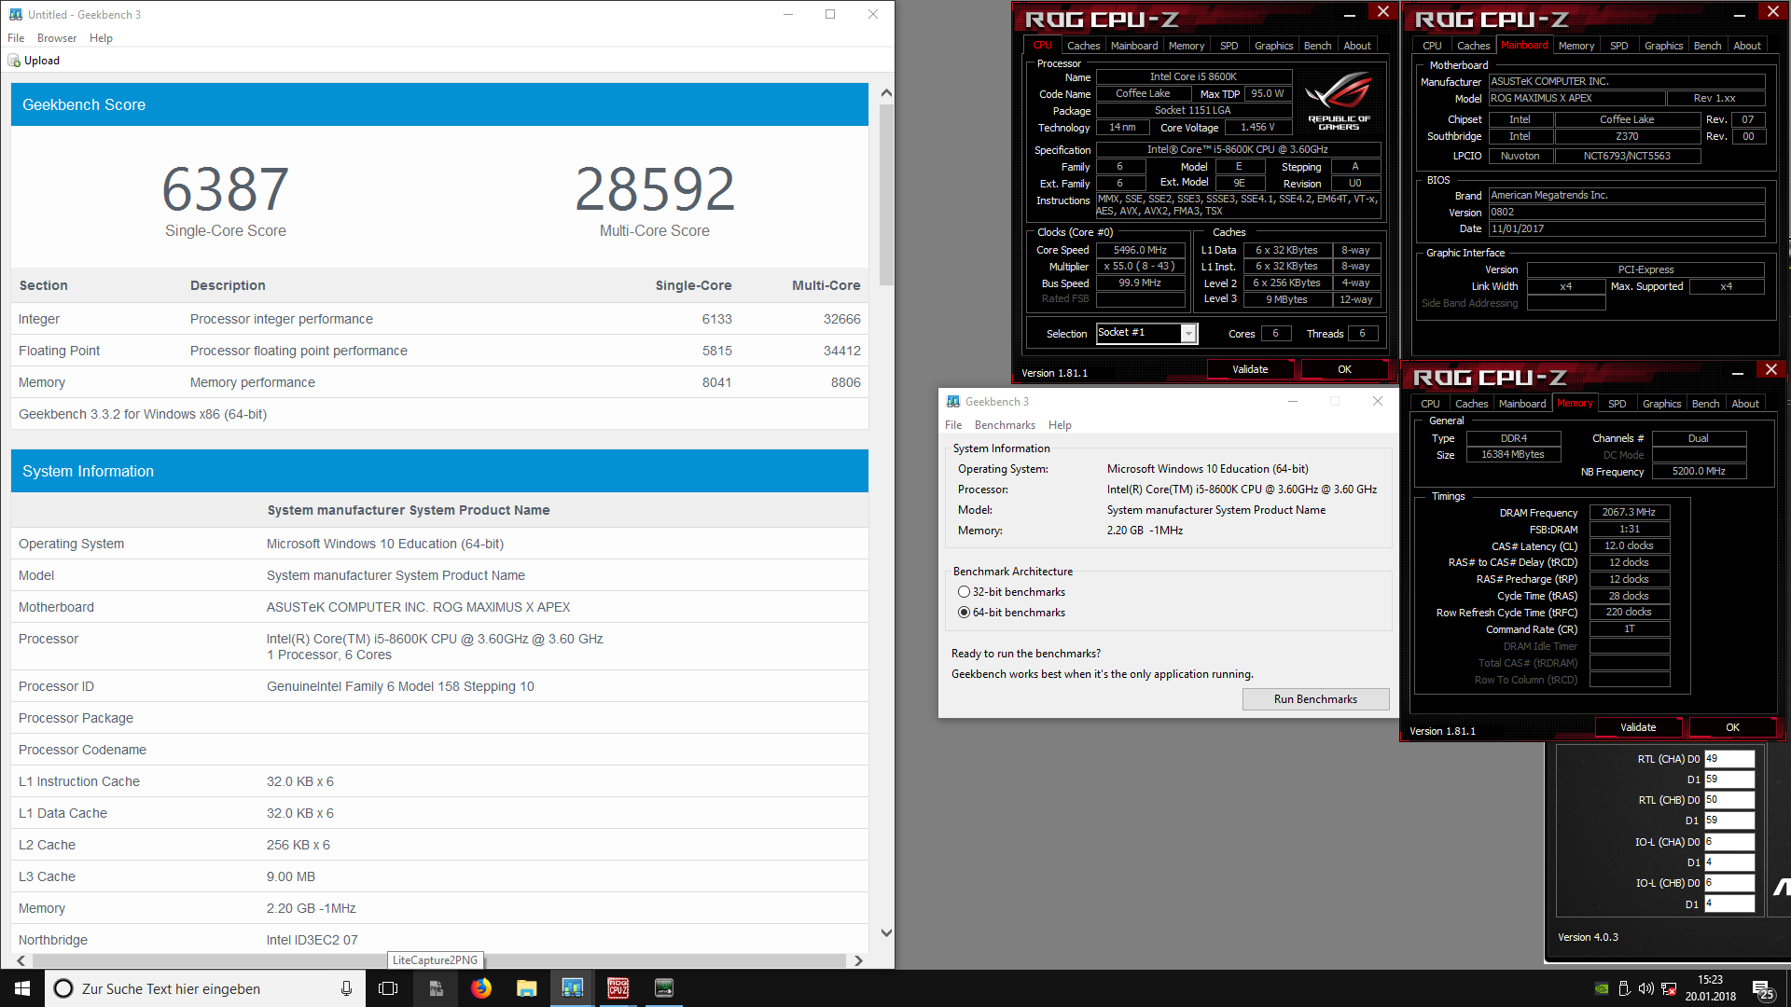The image size is (1791, 1007).
Task: Click Validate in the CPU-Z CPU window
Action: pos(1250,369)
